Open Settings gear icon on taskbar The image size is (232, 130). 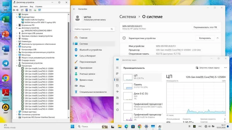pyautogui.click(x=146, y=126)
